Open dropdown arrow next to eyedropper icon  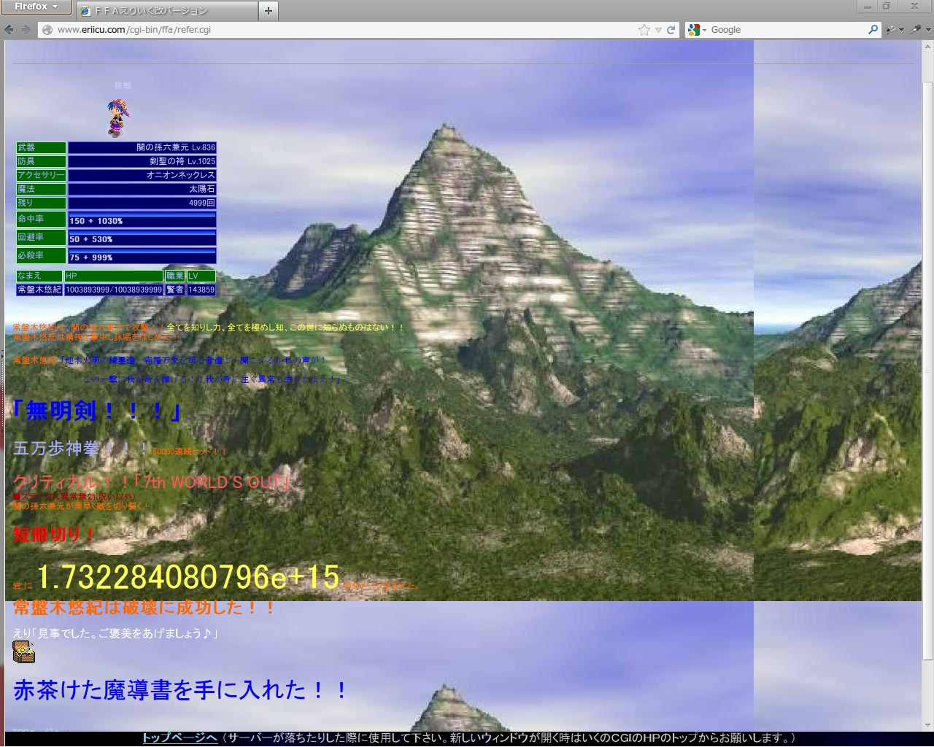928,30
